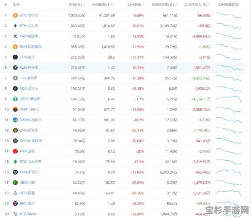Sort by 24H volume column header
The width and height of the screenshot is (251, 218).
pyautogui.click(x=164, y=5)
